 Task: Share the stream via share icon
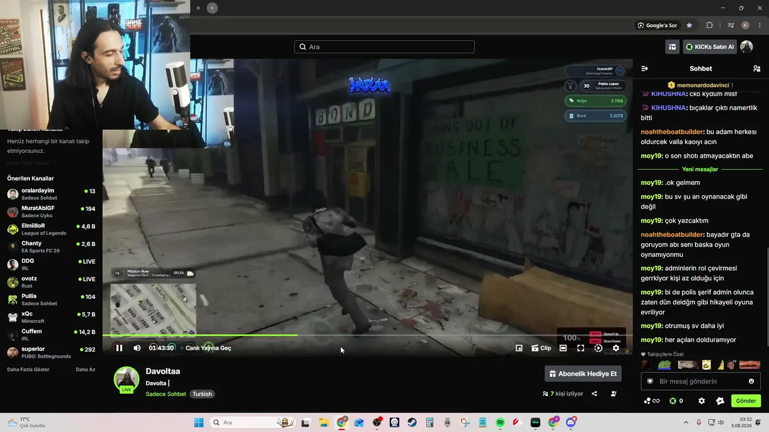pyautogui.click(x=594, y=394)
